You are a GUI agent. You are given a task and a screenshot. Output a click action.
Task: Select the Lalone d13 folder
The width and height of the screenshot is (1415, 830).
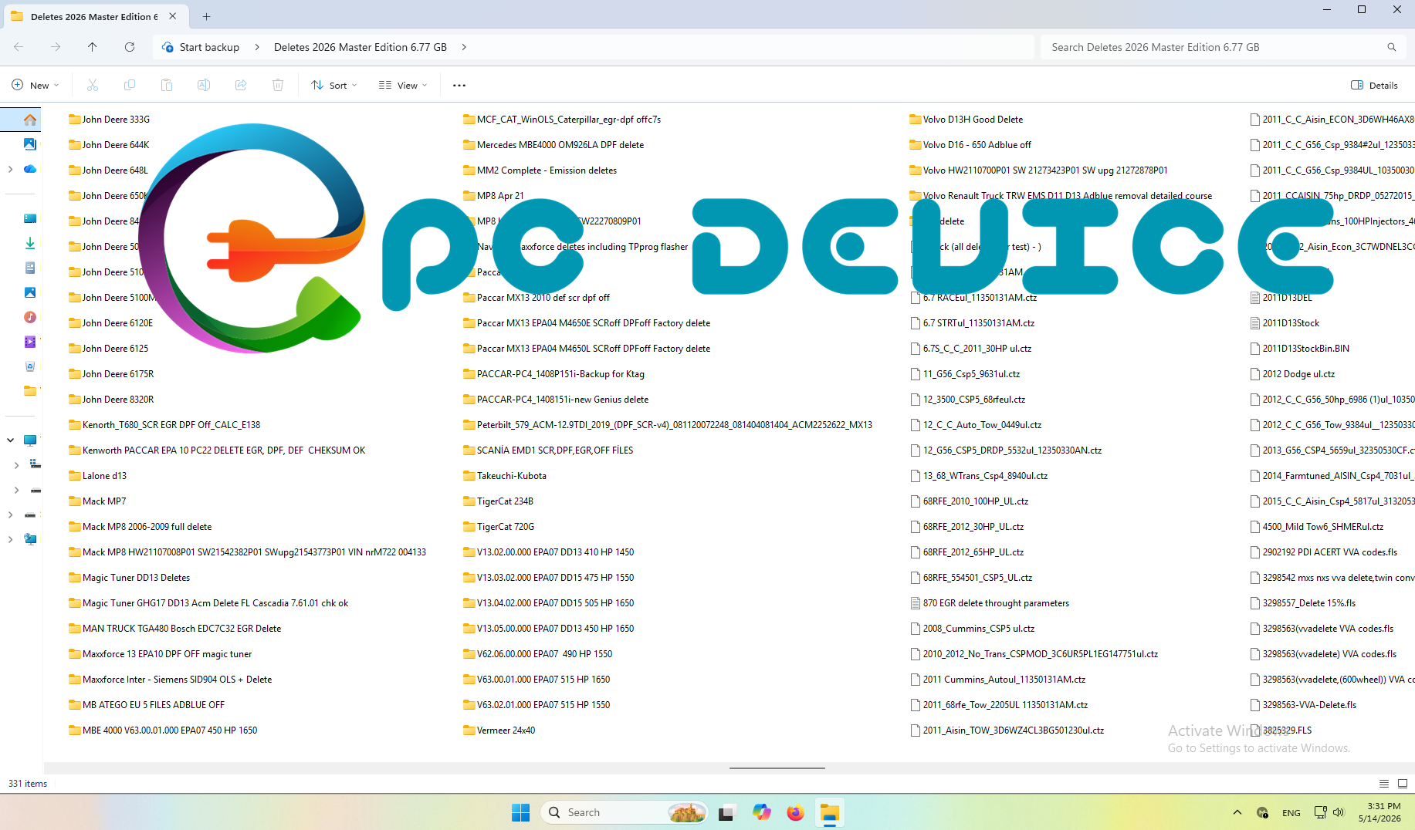coord(97,476)
